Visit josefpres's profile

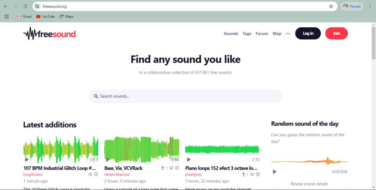(193, 175)
